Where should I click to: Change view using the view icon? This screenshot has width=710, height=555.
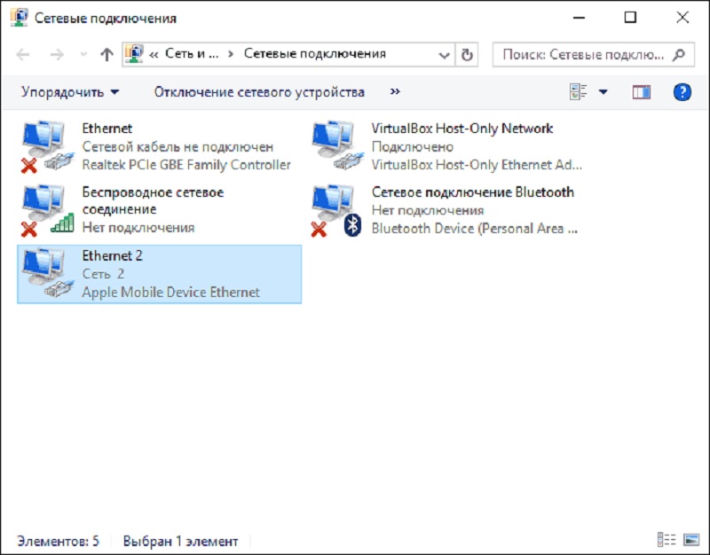coord(579,92)
